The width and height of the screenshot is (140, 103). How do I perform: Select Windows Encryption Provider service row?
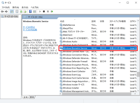(98, 65)
